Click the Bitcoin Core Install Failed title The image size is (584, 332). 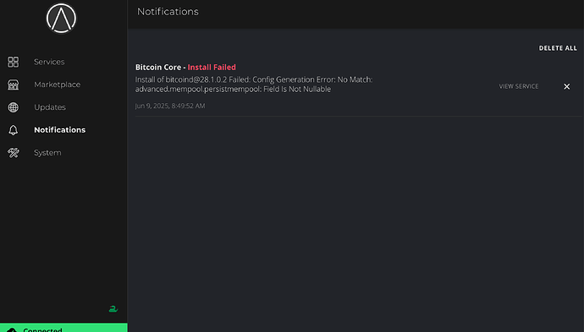[185, 68]
